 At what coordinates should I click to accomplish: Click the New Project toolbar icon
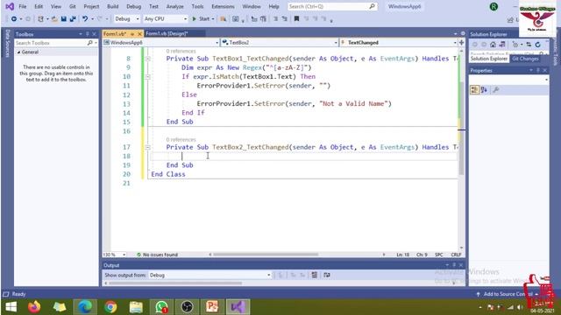coord(41,19)
